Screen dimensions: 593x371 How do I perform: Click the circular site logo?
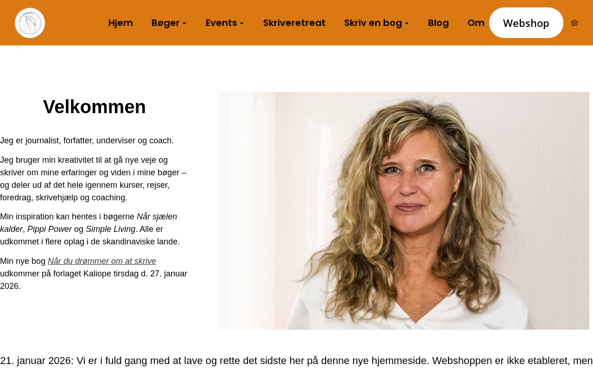point(30,23)
